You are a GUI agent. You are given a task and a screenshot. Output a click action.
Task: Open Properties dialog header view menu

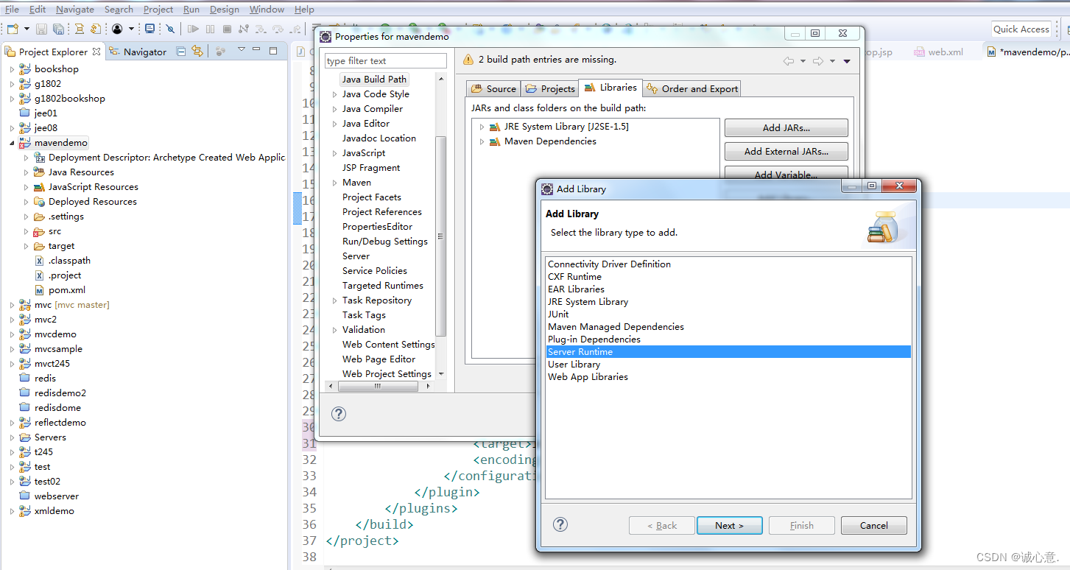pyautogui.click(x=847, y=61)
